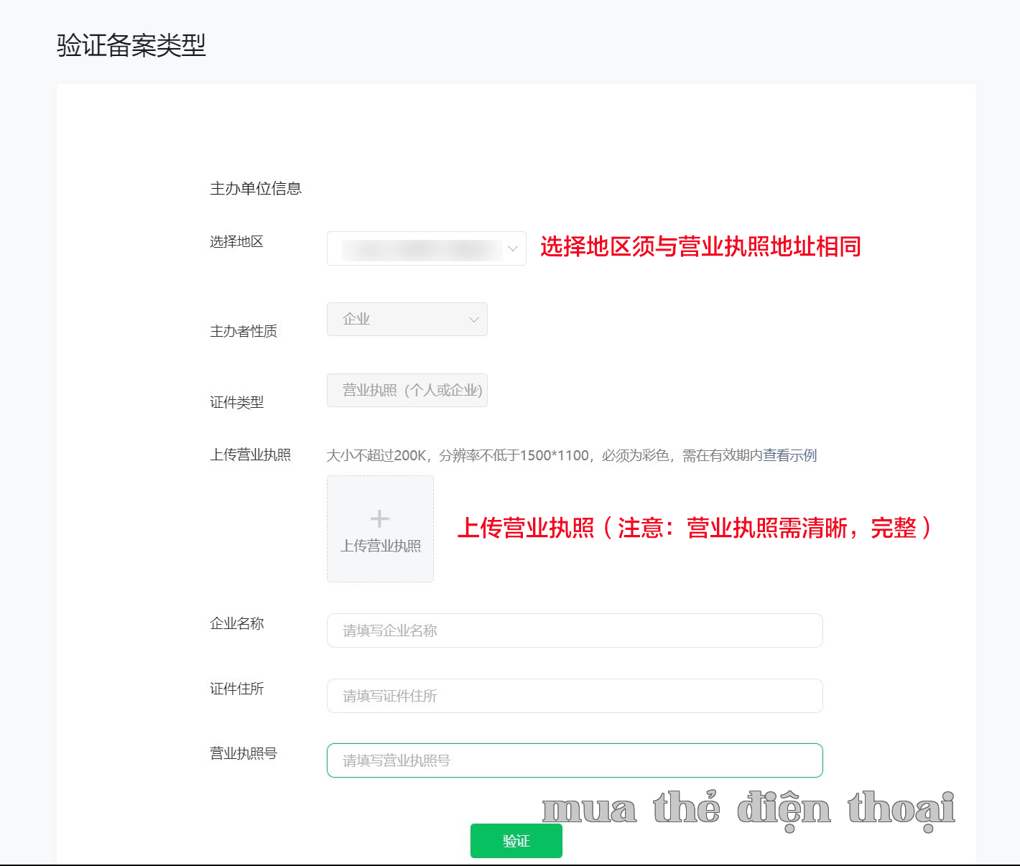1020x866 pixels.
Task: Click the 验证备案类型 page title
Action: pos(131,45)
